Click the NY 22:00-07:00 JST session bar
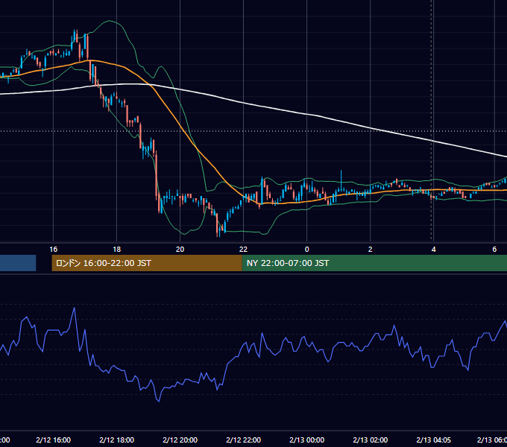 click(x=374, y=263)
